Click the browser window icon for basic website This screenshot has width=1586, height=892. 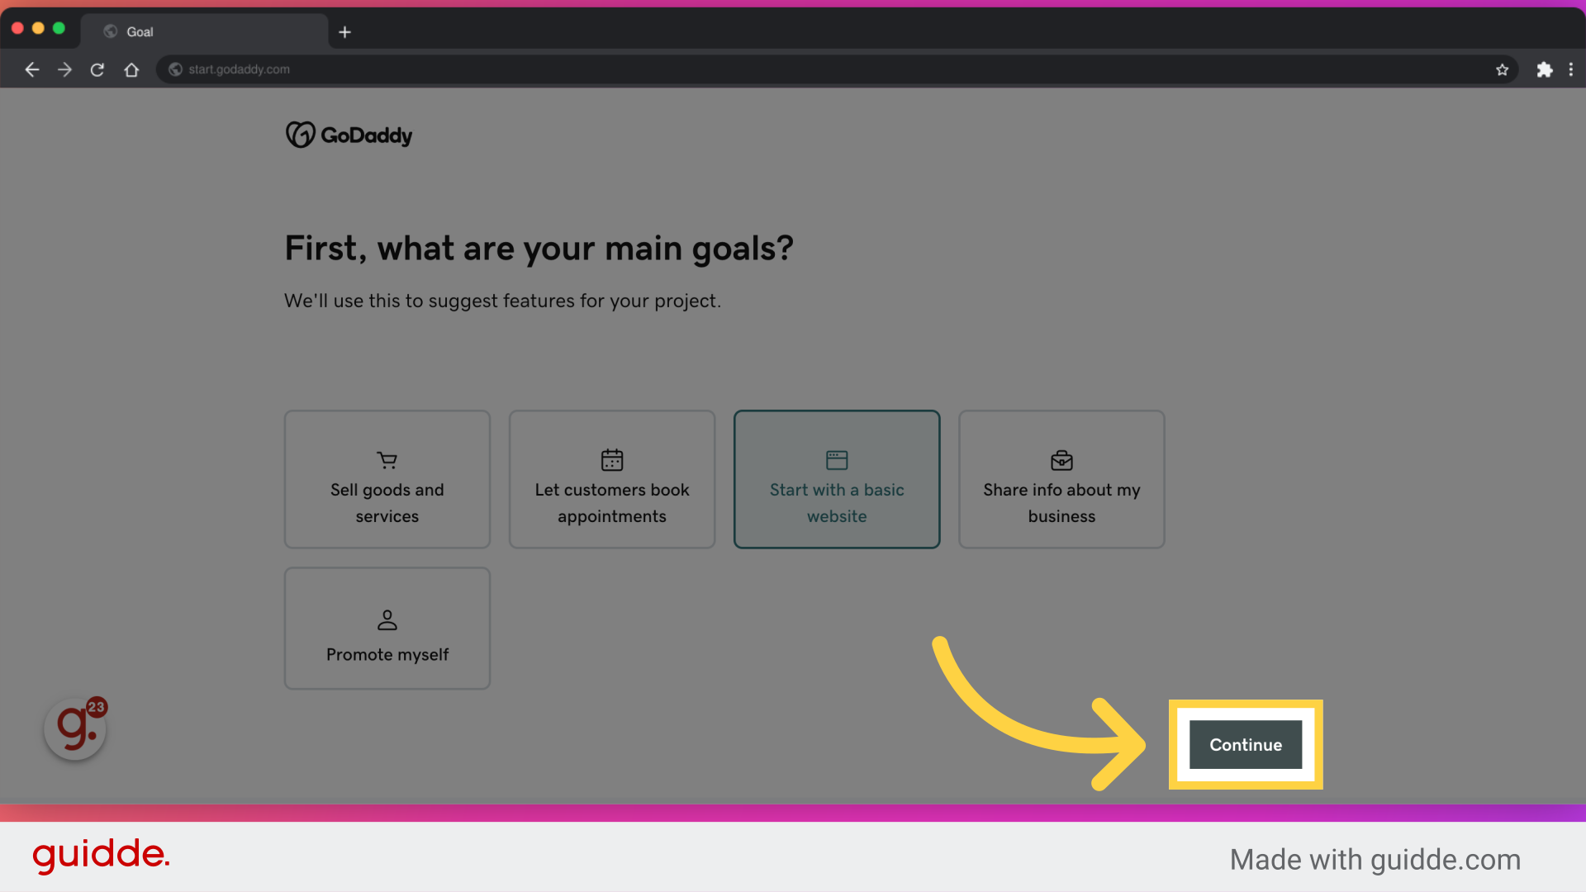point(837,460)
